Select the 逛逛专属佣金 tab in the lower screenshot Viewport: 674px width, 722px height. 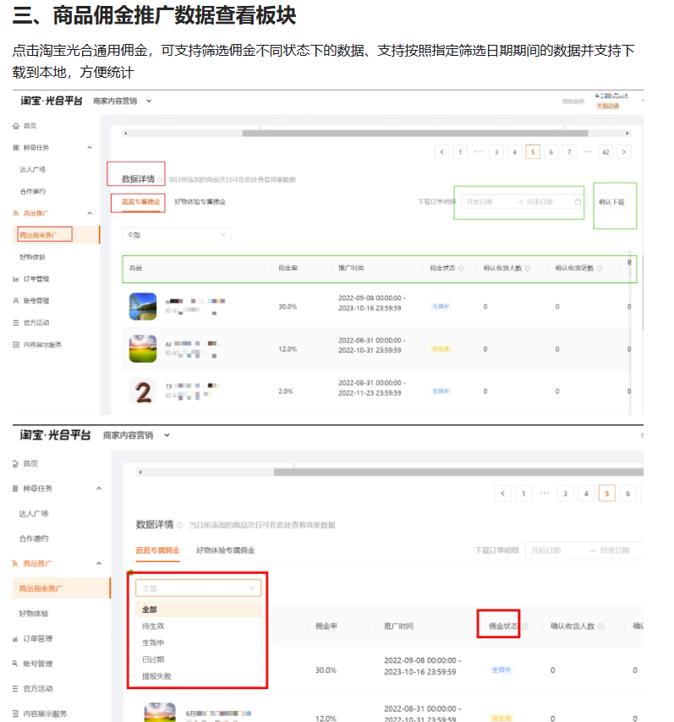click(159, 550)
